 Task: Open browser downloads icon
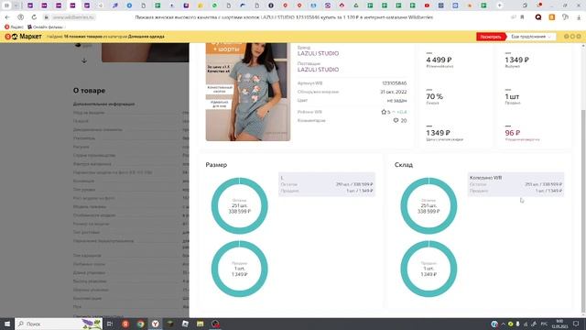click(579, 17)
